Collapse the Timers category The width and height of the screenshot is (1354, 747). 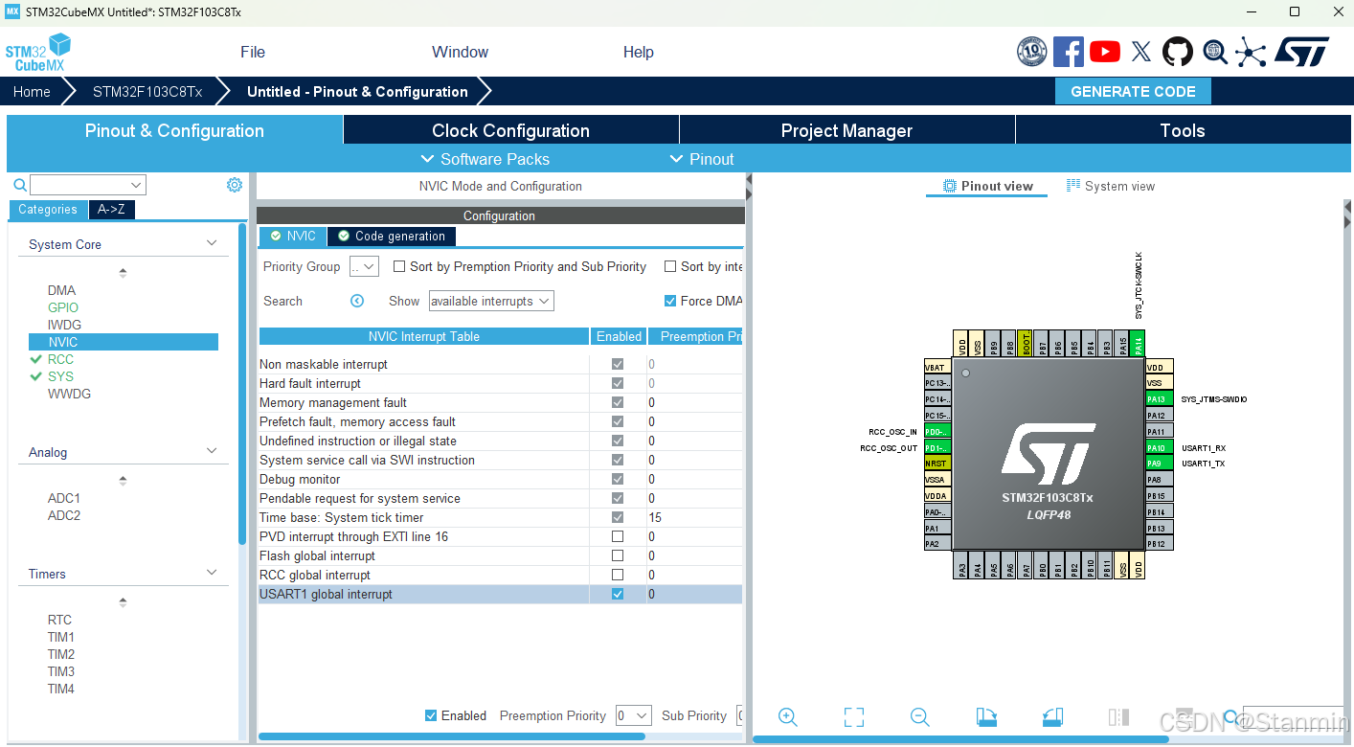click(213, 573)
